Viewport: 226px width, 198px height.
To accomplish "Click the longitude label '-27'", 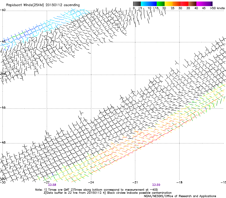I will tap(47, 182).
